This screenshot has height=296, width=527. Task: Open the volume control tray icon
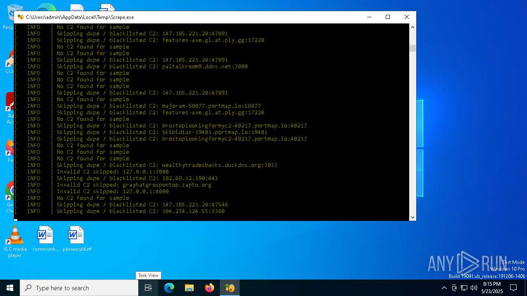[474, 288]
